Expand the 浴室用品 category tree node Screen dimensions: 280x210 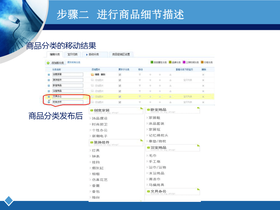(x=49, y=91)
